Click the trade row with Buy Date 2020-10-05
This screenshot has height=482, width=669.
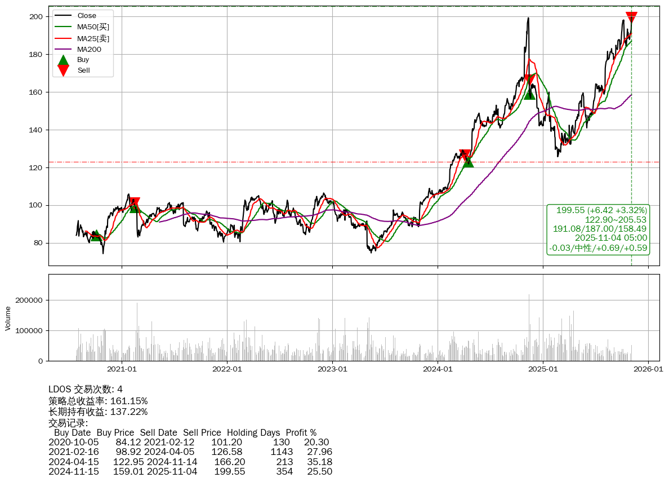pyautogui.click(x=189, y=443)
